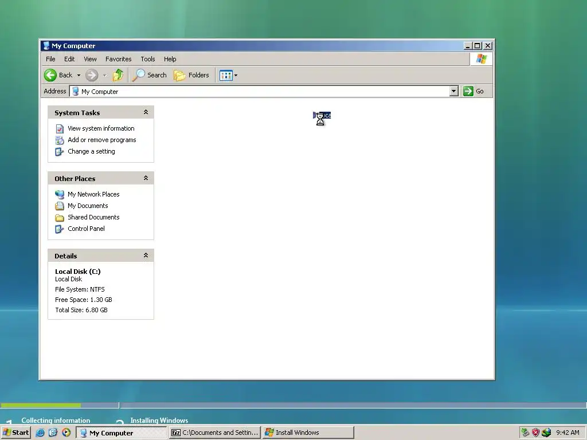The height and width of the screenshot is (440, 587).
Task: Launch Internet Explorer from Quick Launch
Action: tap(40, 433)
